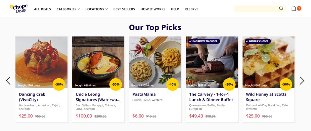The image size is (311, 131).
Task: Click the Exclusive to Chope tag
Action: [x=204, y=41]
